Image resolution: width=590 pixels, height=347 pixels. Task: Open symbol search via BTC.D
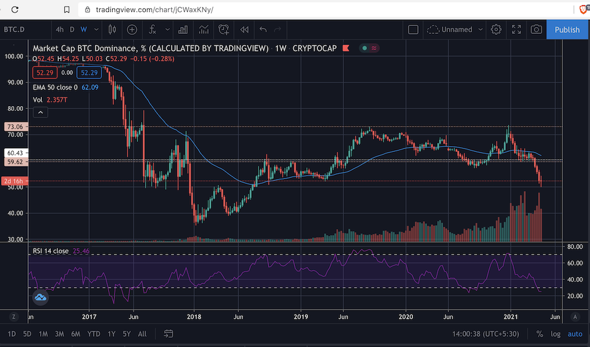click(14, 29)
